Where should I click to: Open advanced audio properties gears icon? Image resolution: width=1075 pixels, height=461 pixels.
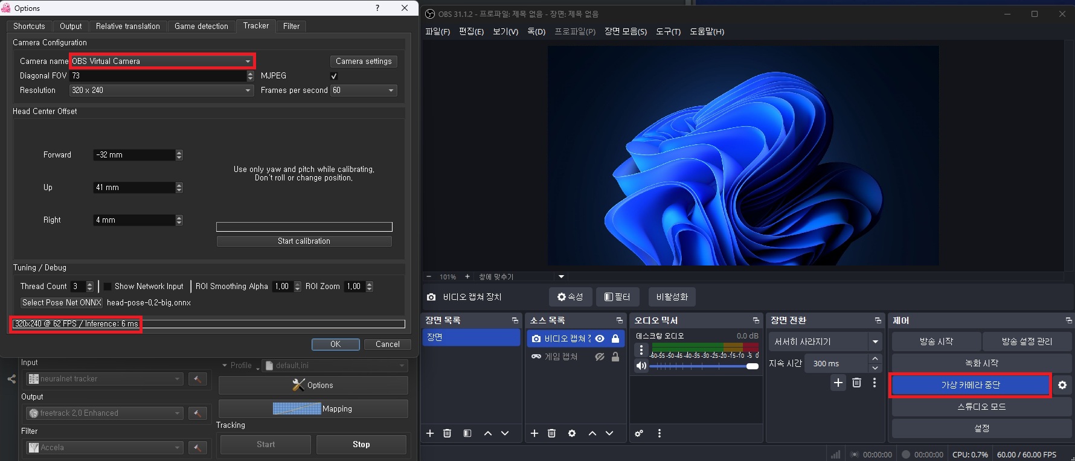point(639,433)
